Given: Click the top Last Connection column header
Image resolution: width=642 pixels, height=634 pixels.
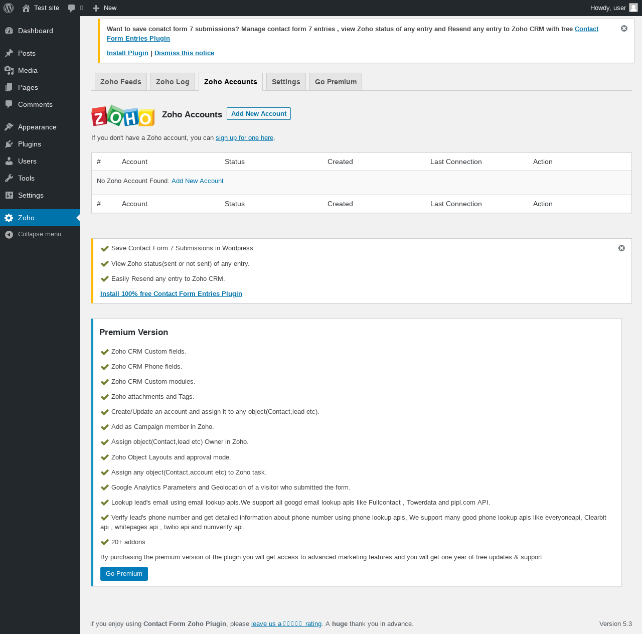Looking at the screenshot, I should (x=456, y=162).
